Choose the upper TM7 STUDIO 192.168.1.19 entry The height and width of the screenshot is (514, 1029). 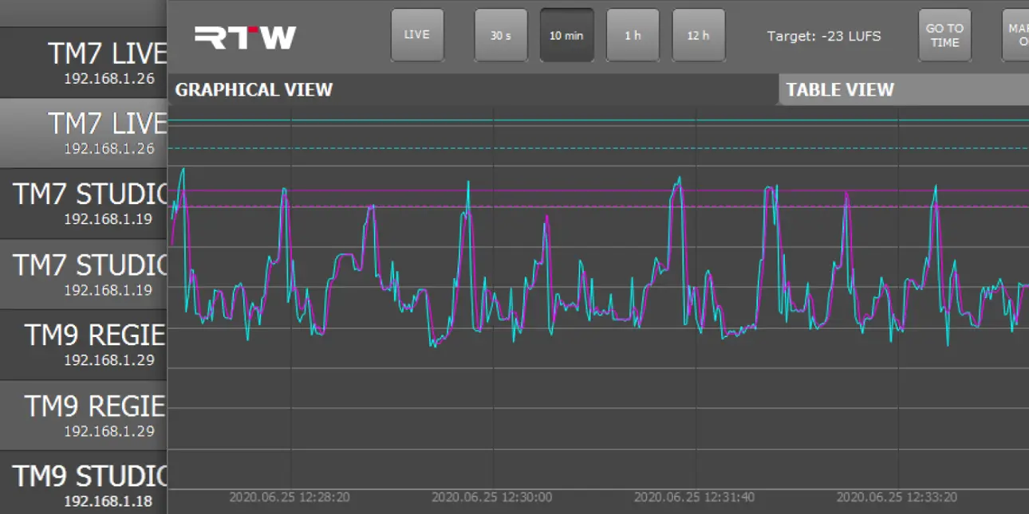(x=83, y=203)
